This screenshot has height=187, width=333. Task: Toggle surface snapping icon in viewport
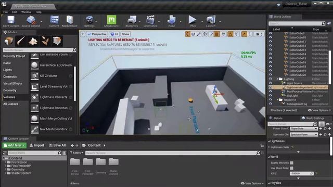click(211, 34)
